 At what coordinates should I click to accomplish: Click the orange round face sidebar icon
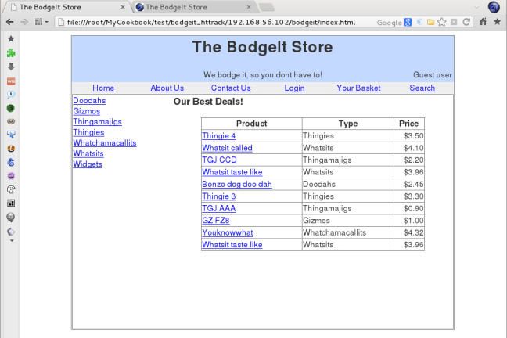tap(11, 149)
